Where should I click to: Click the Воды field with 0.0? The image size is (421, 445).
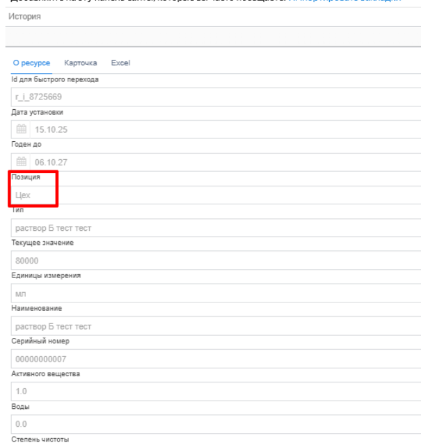[x=216, y=424]
